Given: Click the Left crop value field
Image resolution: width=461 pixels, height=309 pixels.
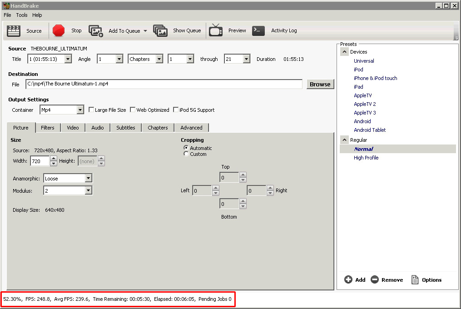Looking at the screenshot, I should (x=202, y=190).
